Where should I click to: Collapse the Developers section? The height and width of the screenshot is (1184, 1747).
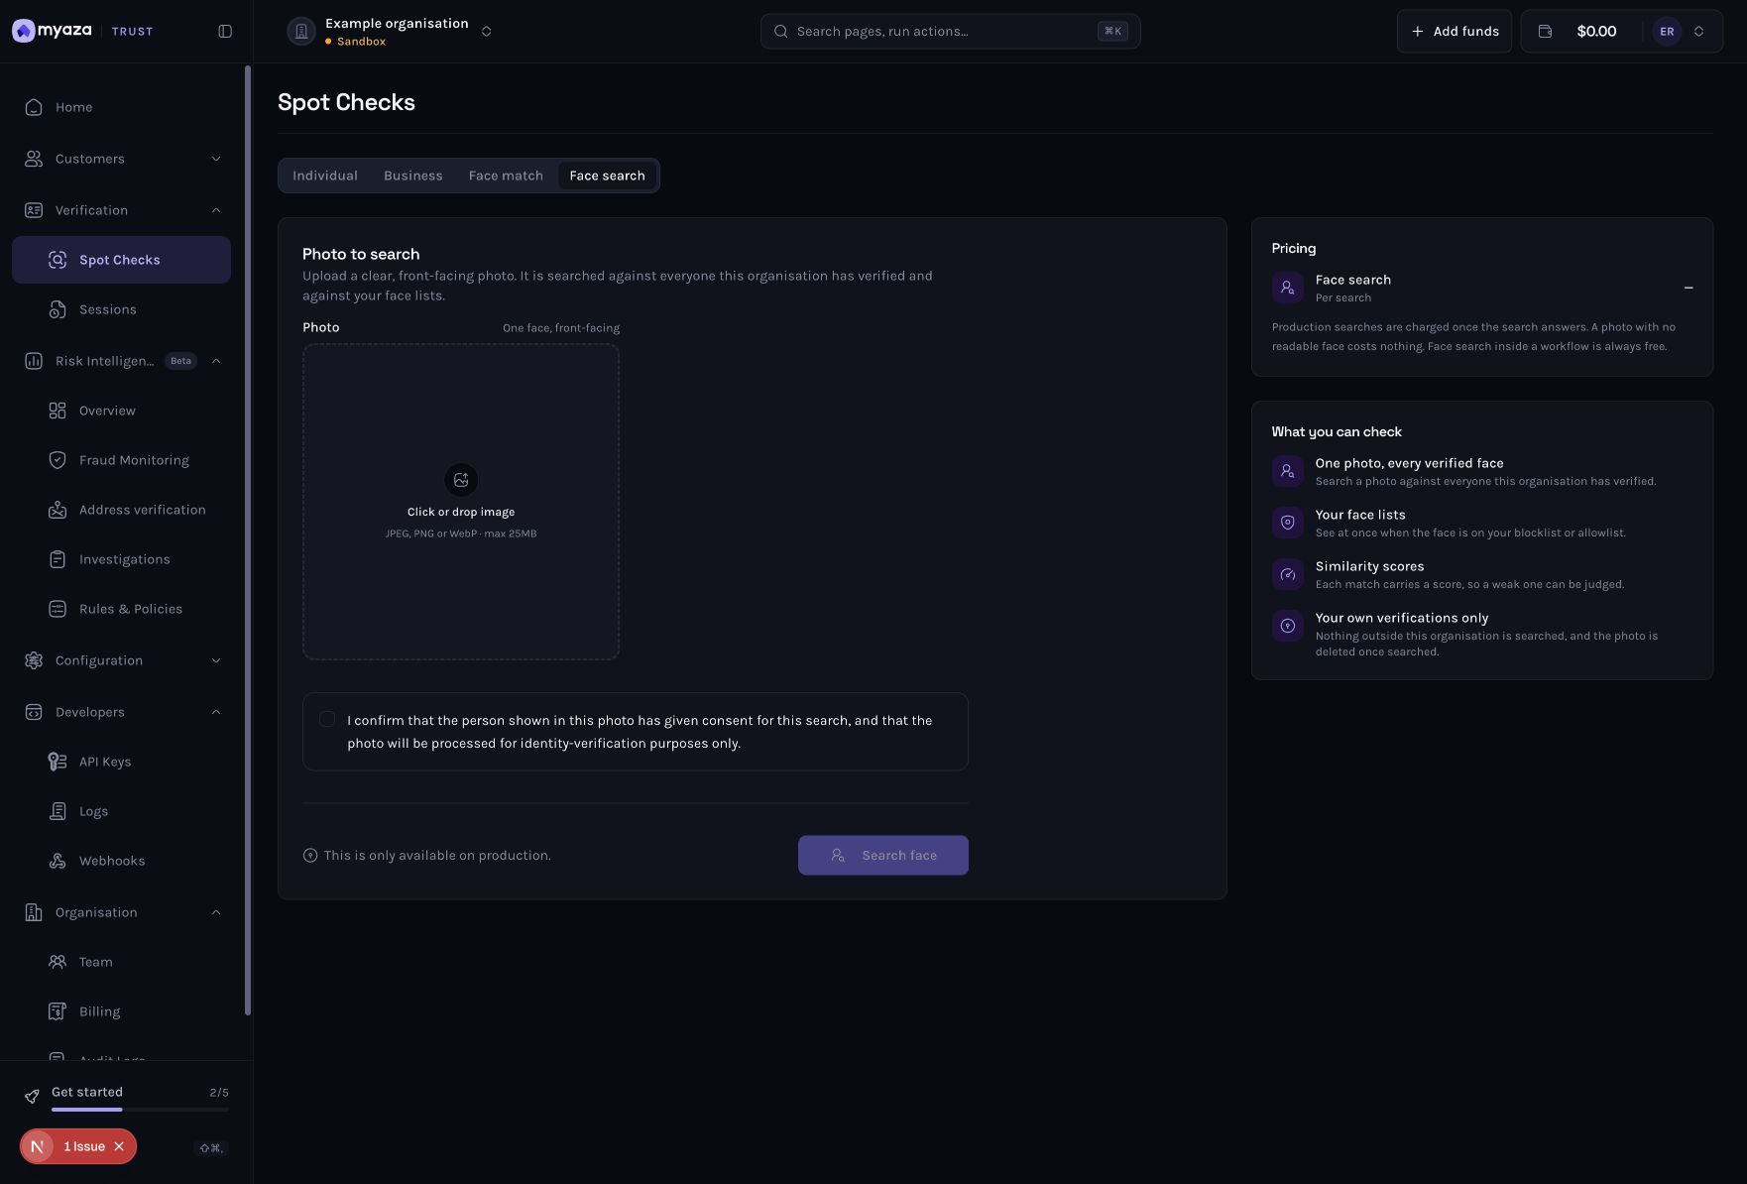[x=216, y=712]
